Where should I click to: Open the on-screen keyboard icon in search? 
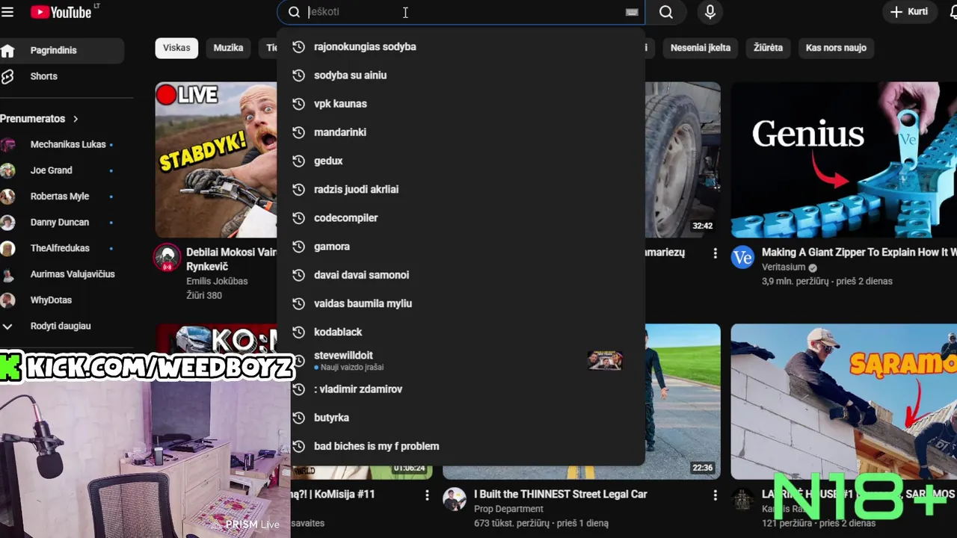coord(632,12)
